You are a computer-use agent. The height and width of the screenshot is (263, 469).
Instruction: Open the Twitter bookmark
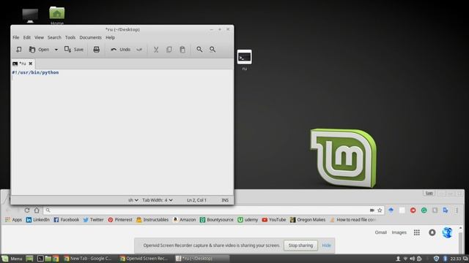tap(93, 220)
